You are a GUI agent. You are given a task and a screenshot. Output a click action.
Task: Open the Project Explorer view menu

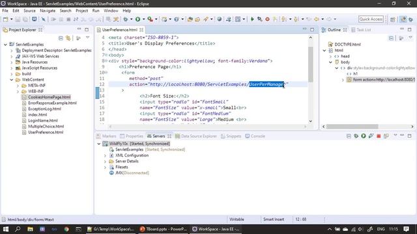pyautogui.click(x=87, y=38)
